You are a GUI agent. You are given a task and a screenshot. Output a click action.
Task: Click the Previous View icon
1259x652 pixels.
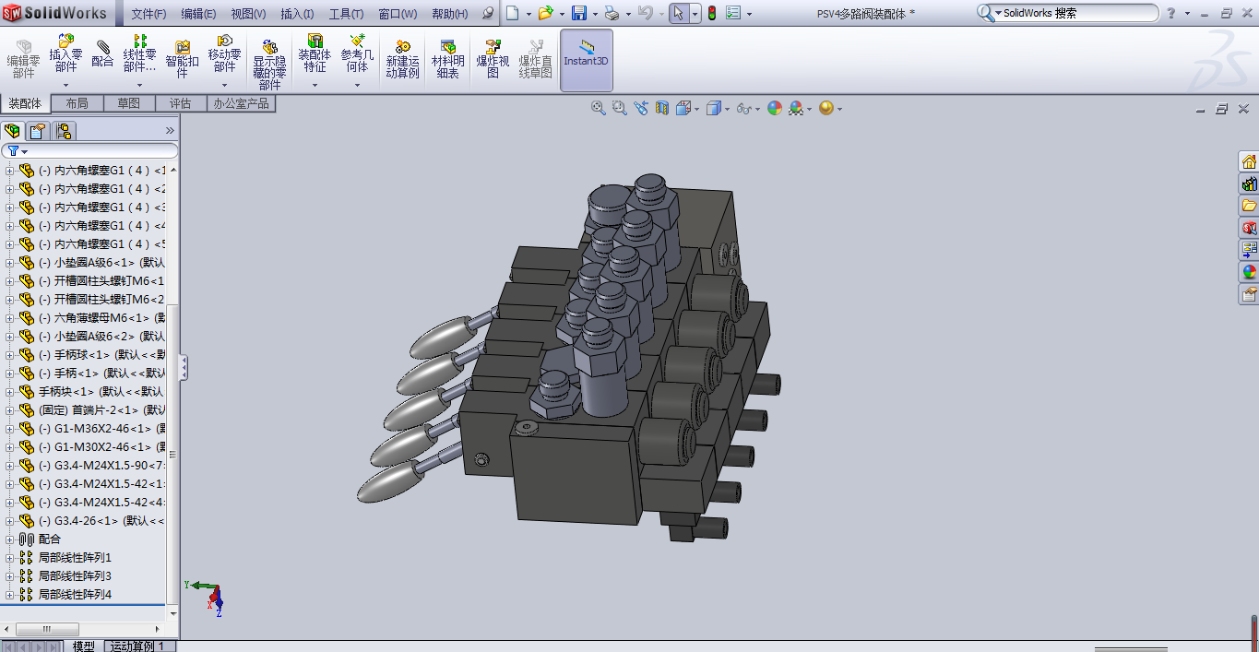pos(641,108)
